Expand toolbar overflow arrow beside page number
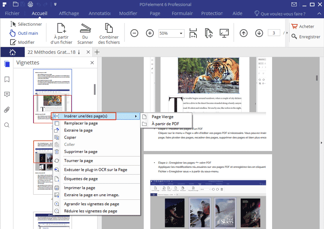Screen dimensions: 324x229 (x=287, y=33)
